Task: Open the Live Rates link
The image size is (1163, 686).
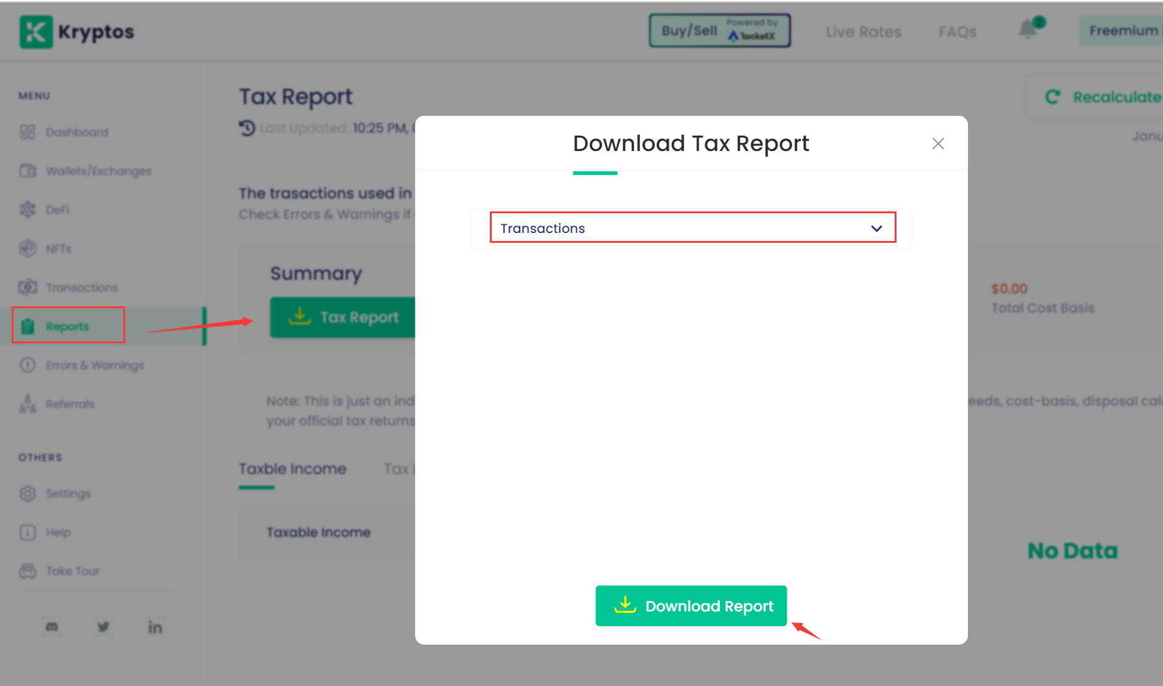Action: (863, 32)
